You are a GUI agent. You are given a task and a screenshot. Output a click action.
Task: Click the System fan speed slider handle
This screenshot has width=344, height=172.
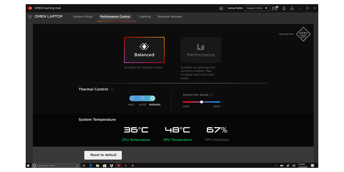(x=201, y=102)
